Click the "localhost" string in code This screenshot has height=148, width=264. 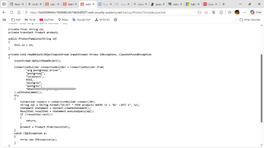coord(35,77)
